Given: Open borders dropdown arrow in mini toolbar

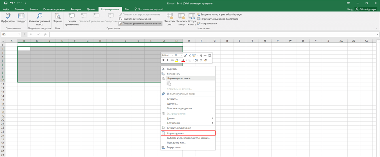Looking at the screenshot, I should tap(193, 60).
